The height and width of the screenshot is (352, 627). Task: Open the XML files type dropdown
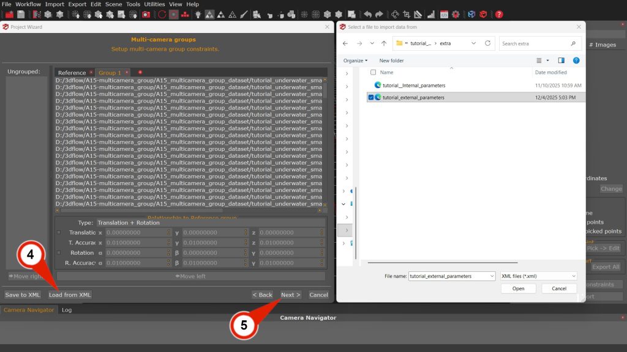(538, 276)
